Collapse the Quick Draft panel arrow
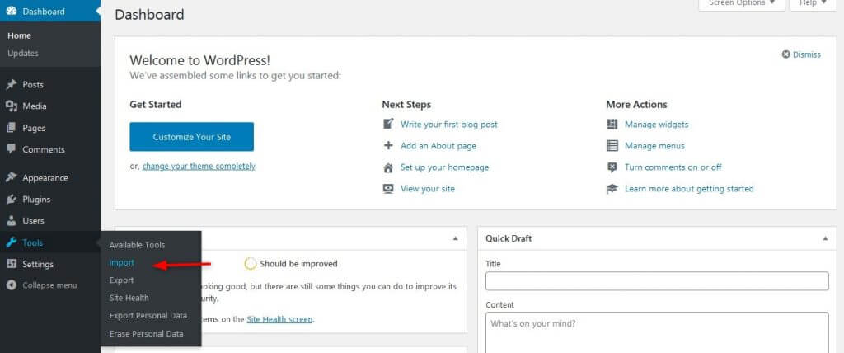Image resolution: width=844 pixels, height=353 pixels. click(x=826, y=238)
